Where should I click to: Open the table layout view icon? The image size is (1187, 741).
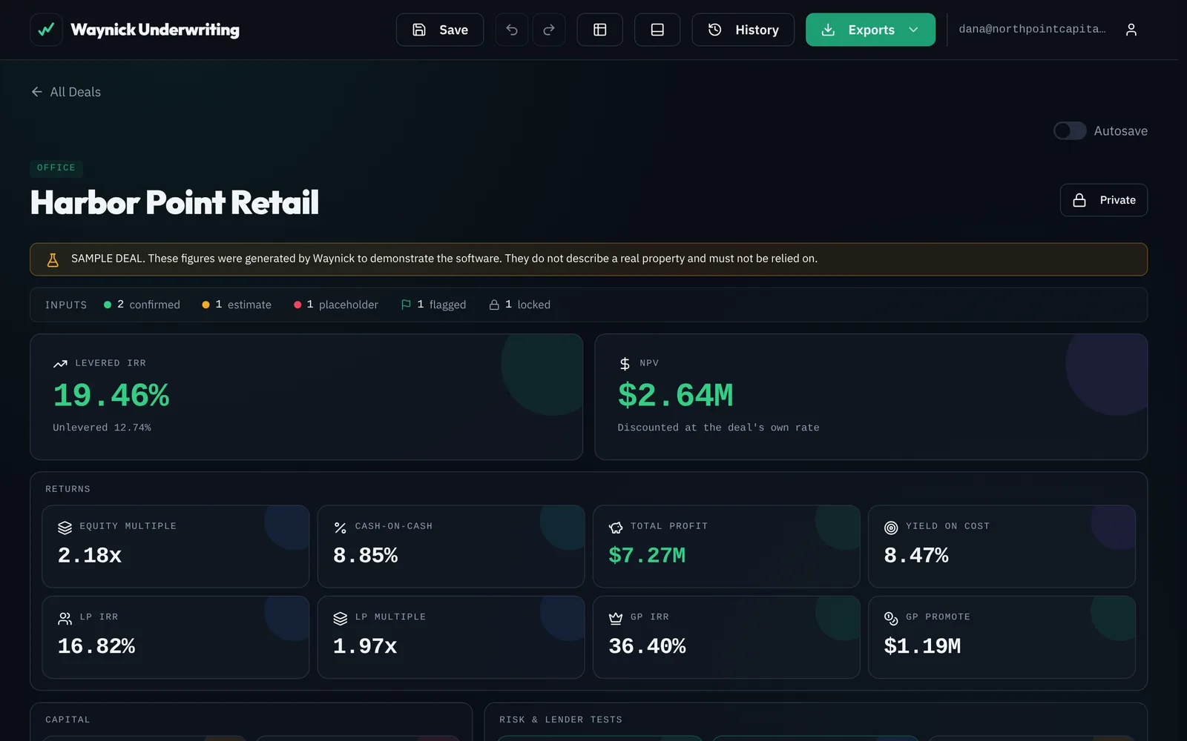click(600, 30)
